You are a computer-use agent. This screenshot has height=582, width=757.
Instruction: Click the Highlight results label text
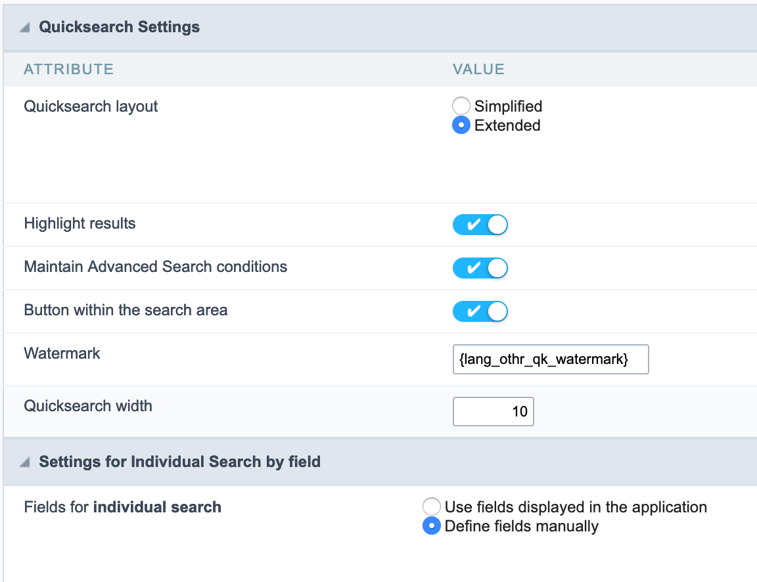pyautogui.click(x=80, y=223)
